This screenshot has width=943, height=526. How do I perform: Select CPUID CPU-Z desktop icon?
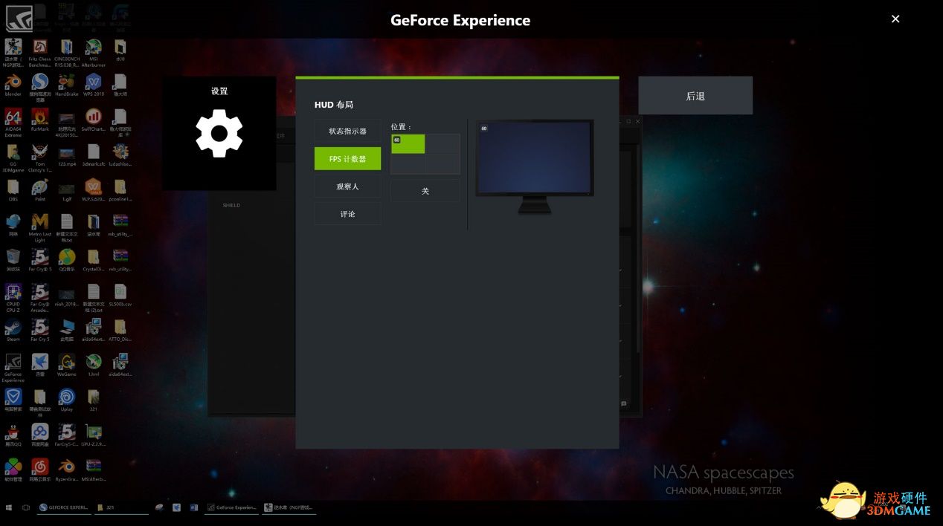[x=13, y=299]
